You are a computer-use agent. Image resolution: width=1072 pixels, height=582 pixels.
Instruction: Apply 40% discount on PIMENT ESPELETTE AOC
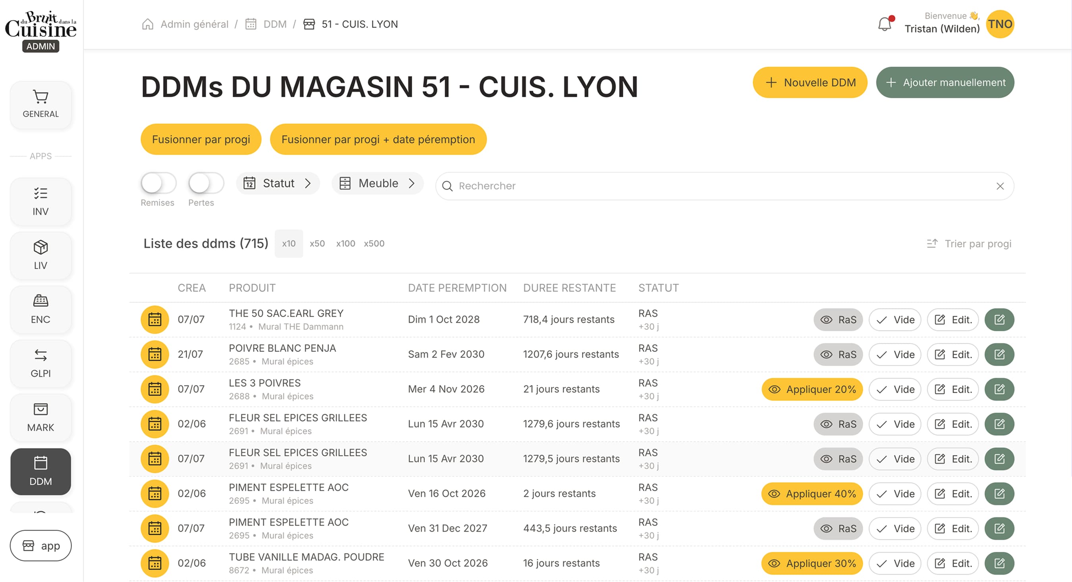pyautogui.click(x=812, y=494)
